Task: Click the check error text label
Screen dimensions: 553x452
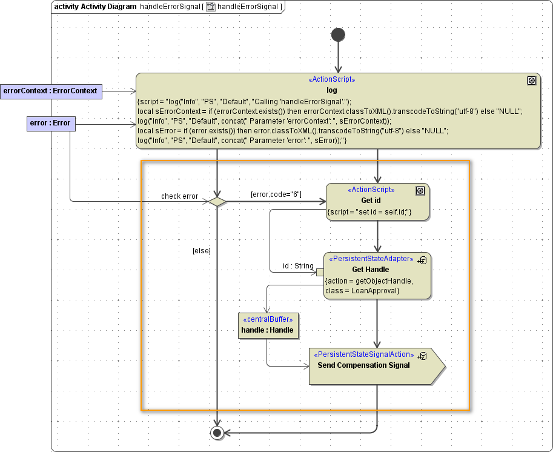Action: [x=179, y=196]
